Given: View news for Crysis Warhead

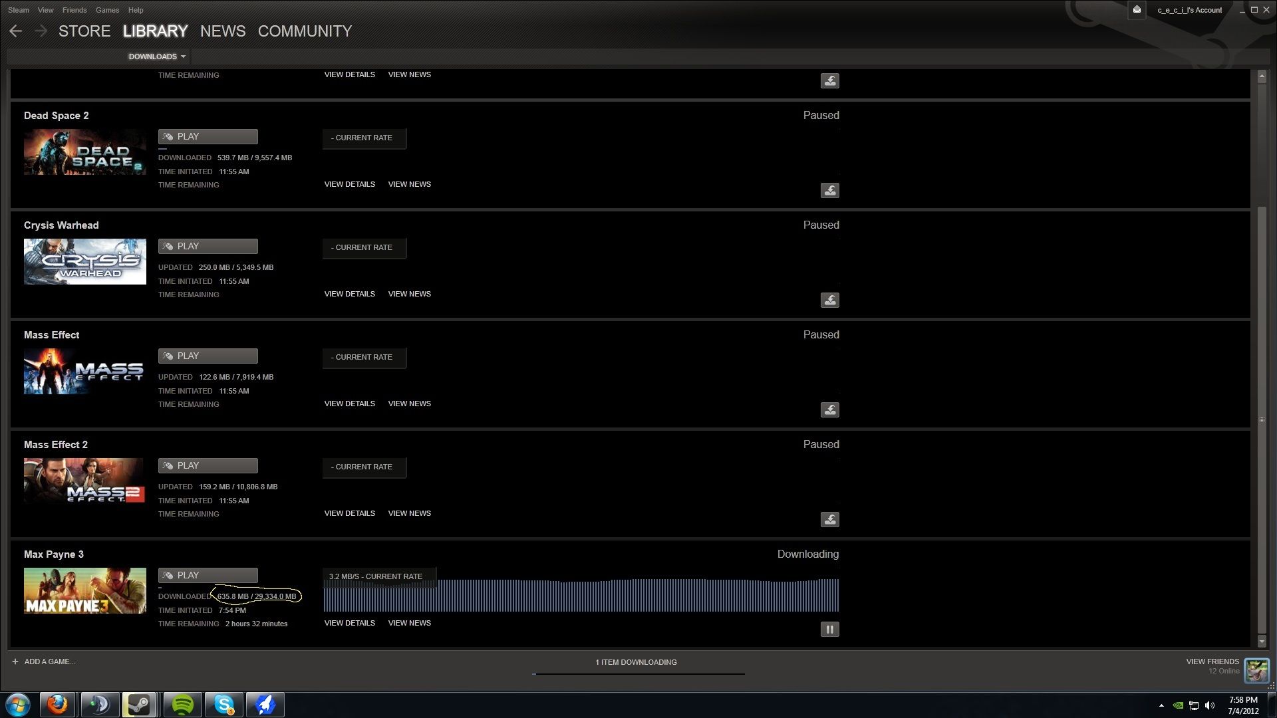Looking at the screenshot, I should pos(410,294).
